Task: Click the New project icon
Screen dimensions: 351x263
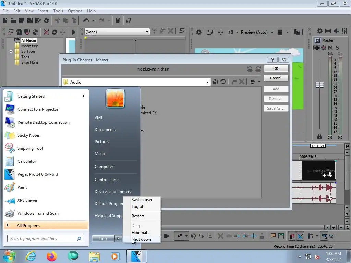Action: tap(5, 21)
